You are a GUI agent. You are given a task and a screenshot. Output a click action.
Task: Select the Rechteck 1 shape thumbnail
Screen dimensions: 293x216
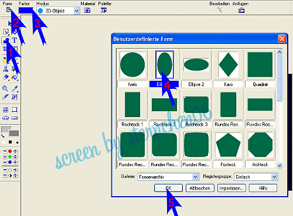point(132,105)
